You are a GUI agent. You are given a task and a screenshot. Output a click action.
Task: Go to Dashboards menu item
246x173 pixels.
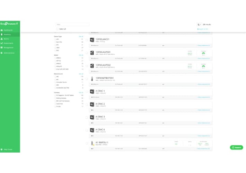click(x=8, y=30)
